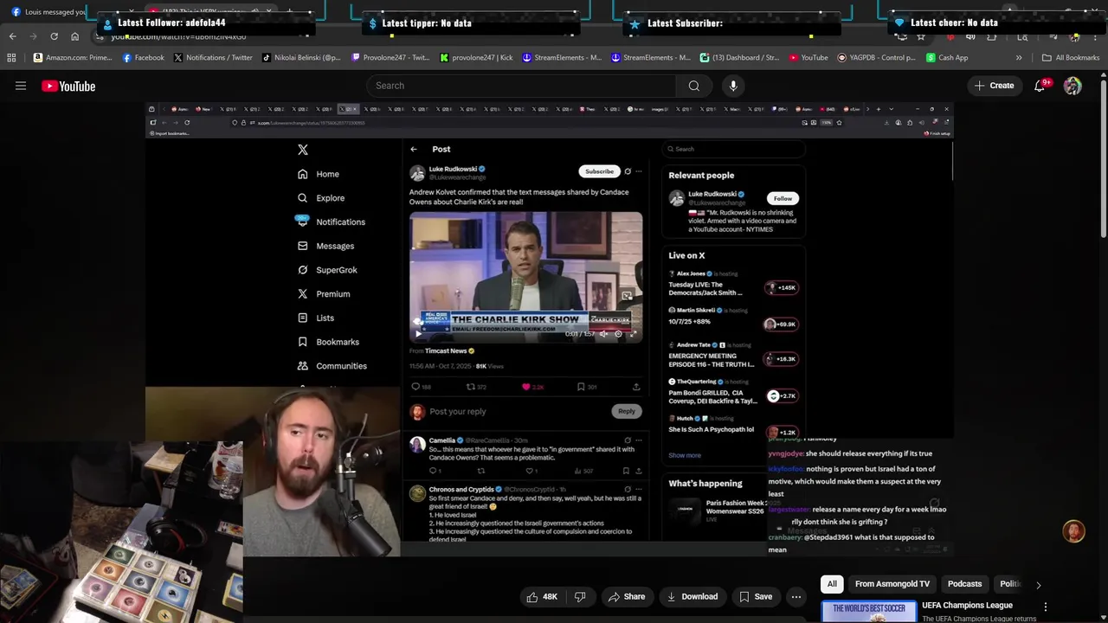Screen dimensions: 1108x623
Task: Click the Post back arrow in video
Action: pos(414,149)
